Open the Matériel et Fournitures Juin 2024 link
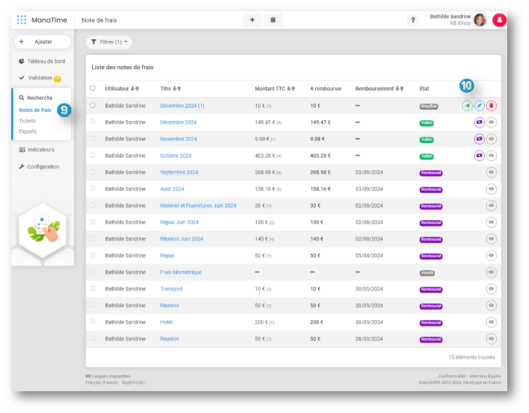The height and width of the screenshot is (413, 529). pyautogui.click(x=198, y=205)
